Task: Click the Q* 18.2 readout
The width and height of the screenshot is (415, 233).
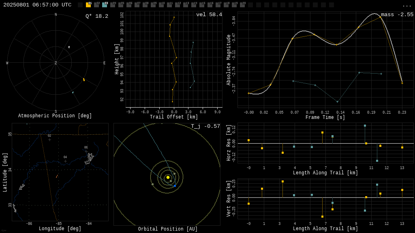Action: tap(97, 16)
